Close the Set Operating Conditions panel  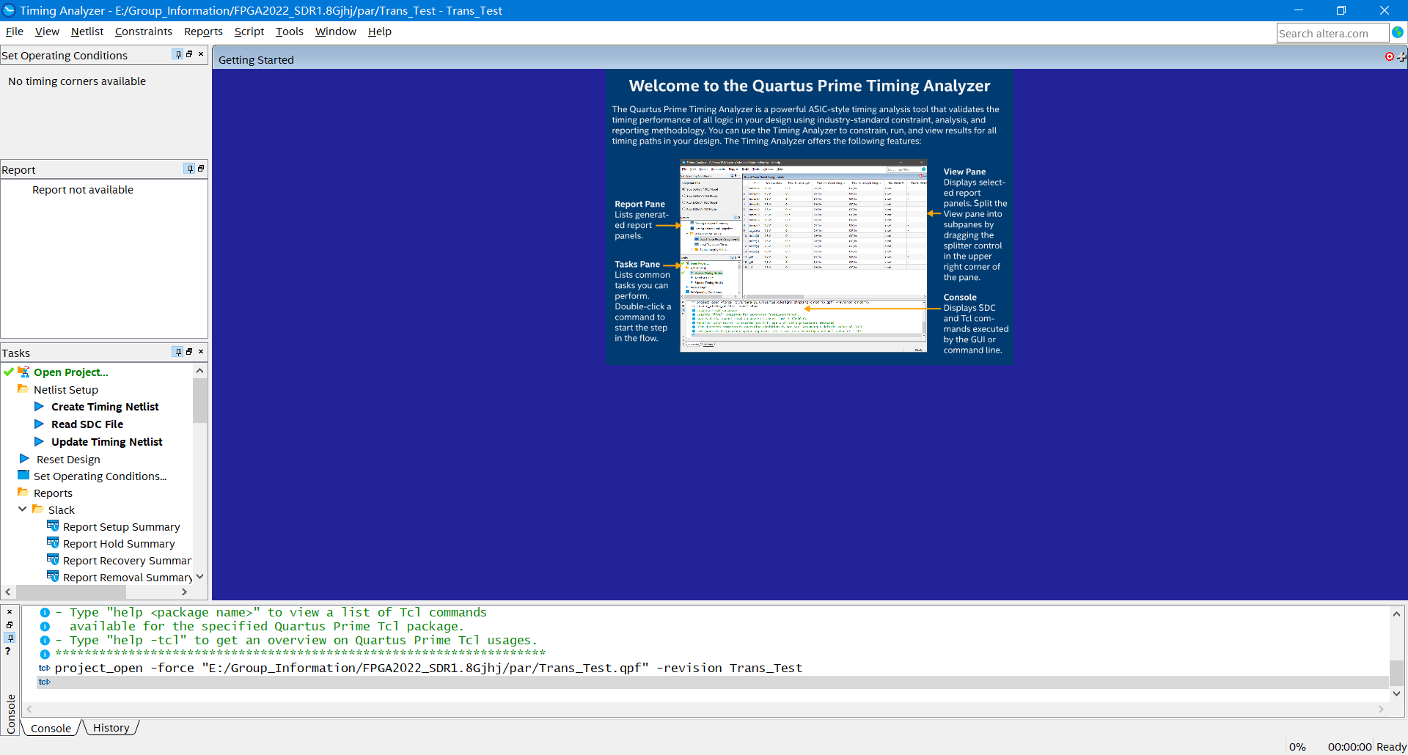click(x=201, y=54)
